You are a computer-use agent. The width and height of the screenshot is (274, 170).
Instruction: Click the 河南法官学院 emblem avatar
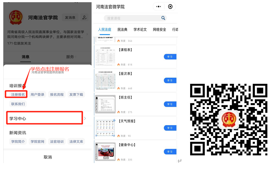(x=16, y=17)
